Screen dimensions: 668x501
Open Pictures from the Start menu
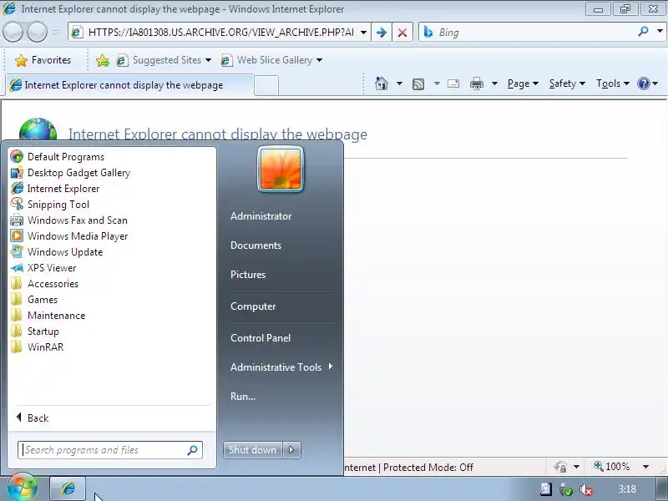point(248,275)
